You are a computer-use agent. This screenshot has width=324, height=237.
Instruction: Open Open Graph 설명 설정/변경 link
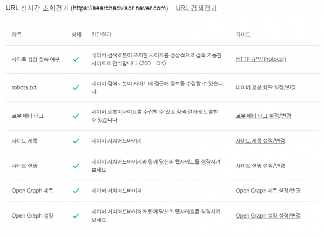pos(268,216)
